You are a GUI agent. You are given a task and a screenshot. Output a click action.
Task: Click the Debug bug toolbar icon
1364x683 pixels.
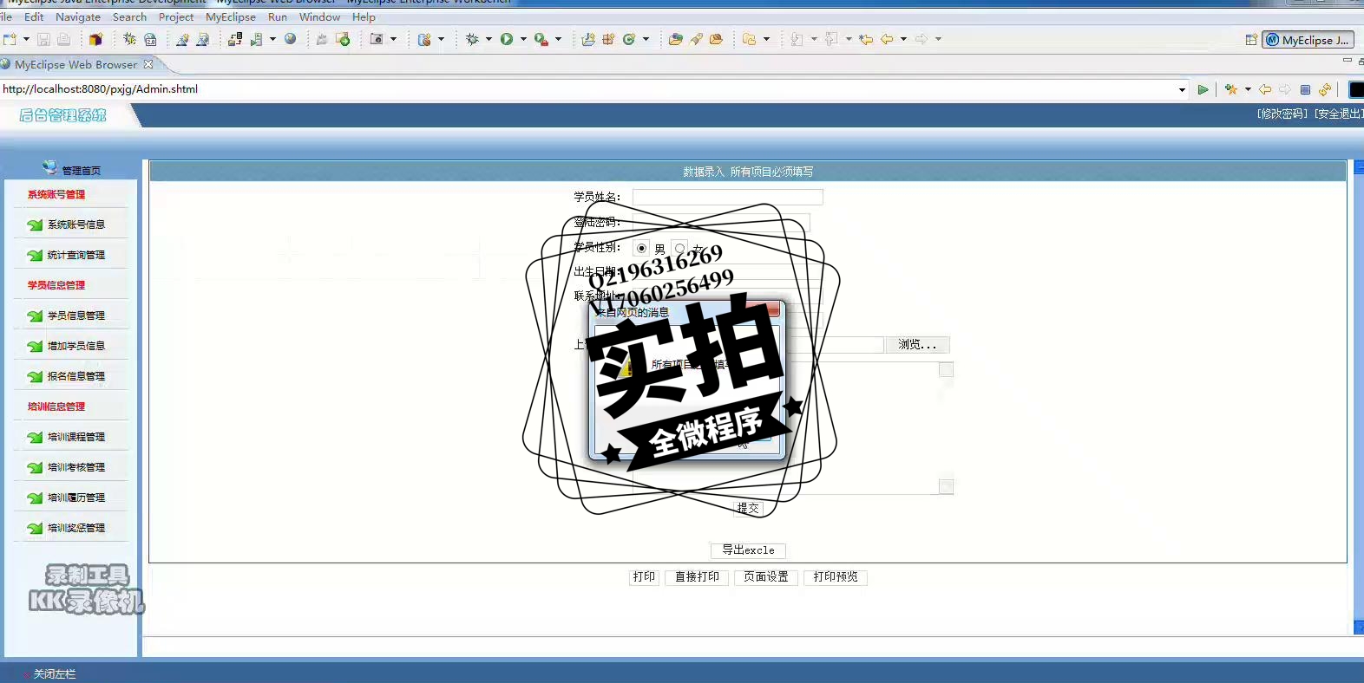(x=472, y=39)
